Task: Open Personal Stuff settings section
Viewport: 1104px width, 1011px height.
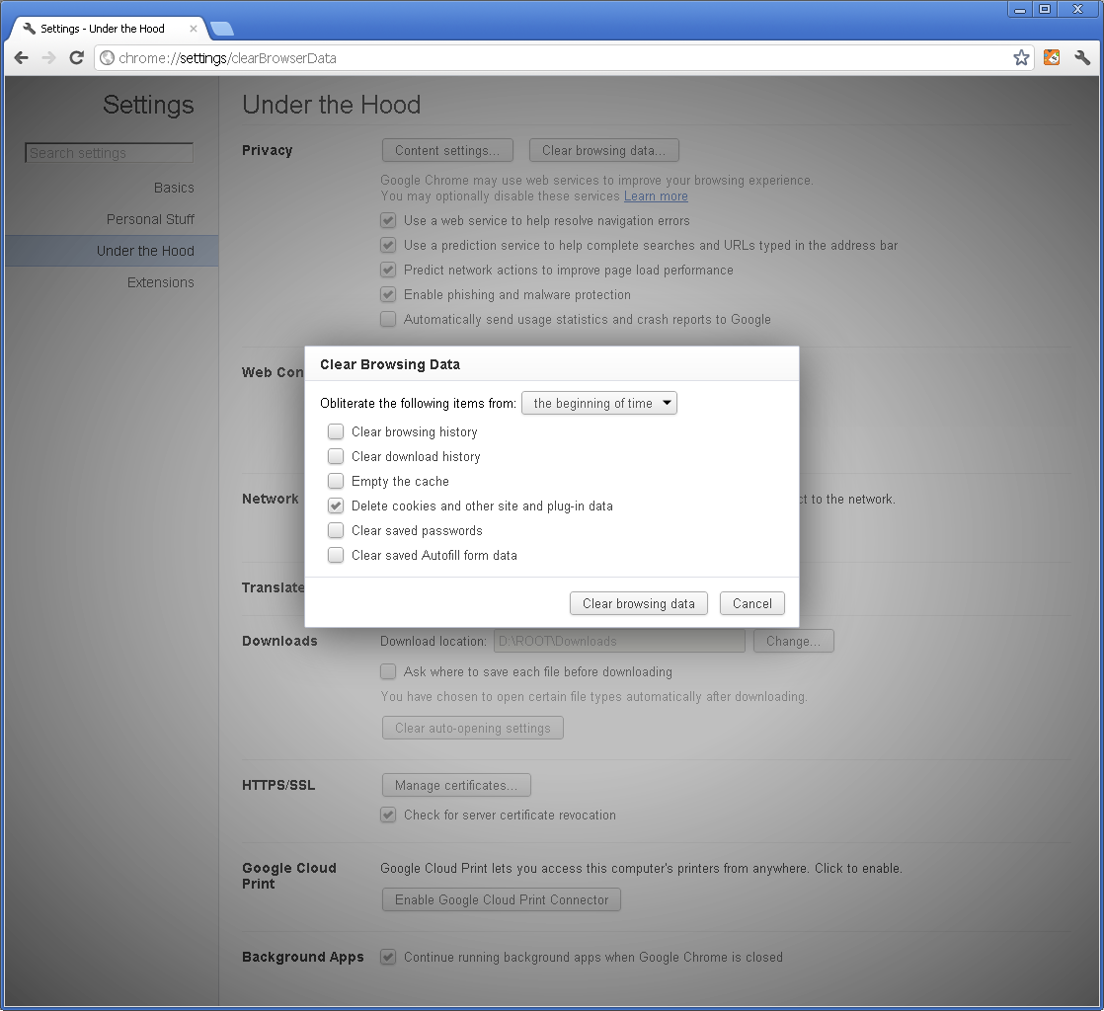Action: pyautogui.click(x=150, y=219)
